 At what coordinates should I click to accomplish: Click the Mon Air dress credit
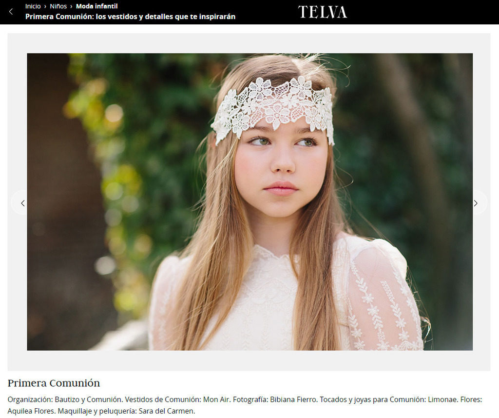216,399
